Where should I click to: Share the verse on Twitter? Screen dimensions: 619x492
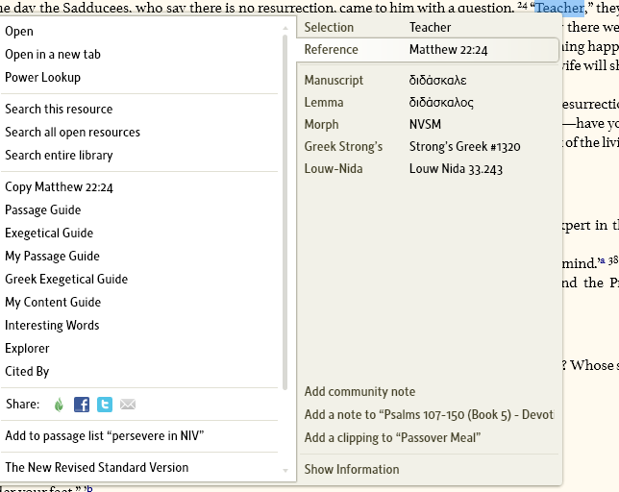click(105, 405)
